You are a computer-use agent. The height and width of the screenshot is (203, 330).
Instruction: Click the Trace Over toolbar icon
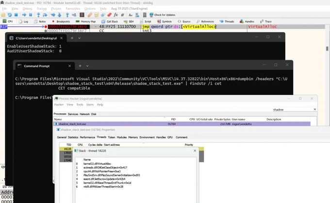click(x=60, y=15)
